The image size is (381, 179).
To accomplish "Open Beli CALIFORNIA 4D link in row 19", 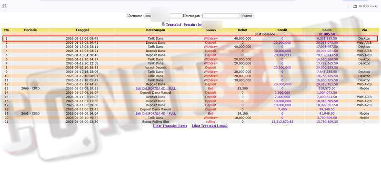I will [156, 113].
